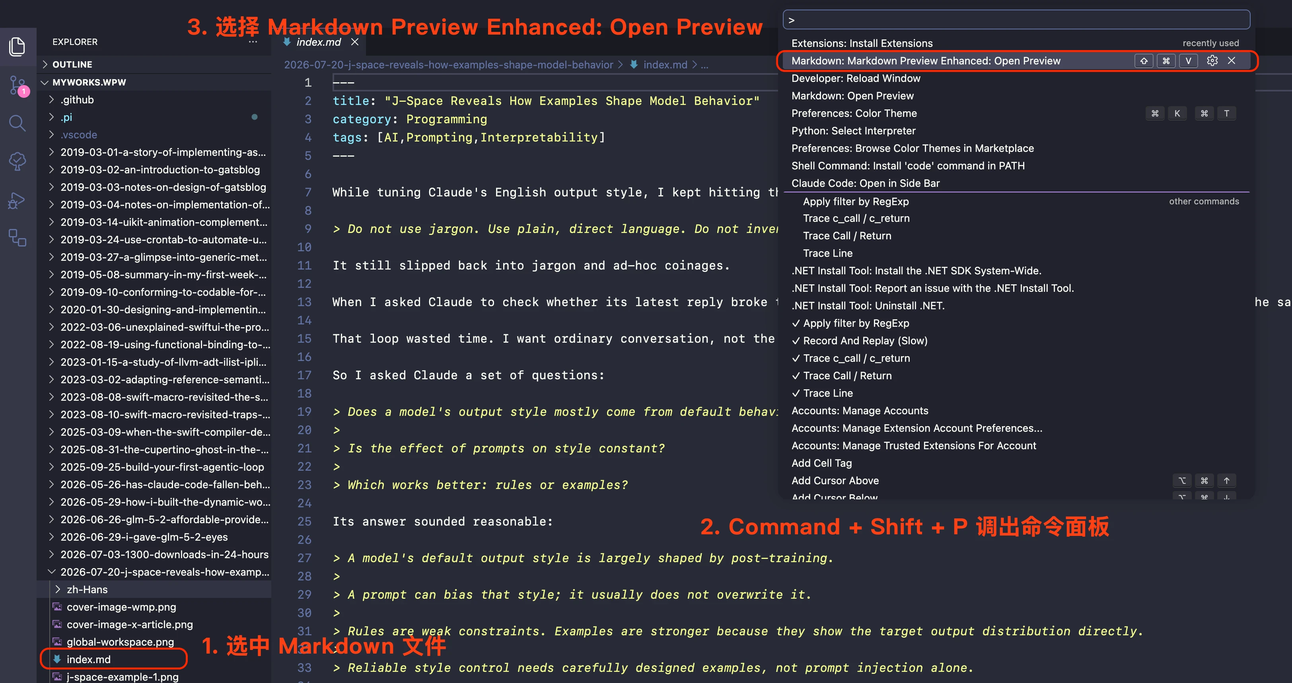This screenshot has width=1292, height=683.
Task: Expand 2026-06-29-i-gave-glm-5-2-eyes folder
Action: (51, 537)
